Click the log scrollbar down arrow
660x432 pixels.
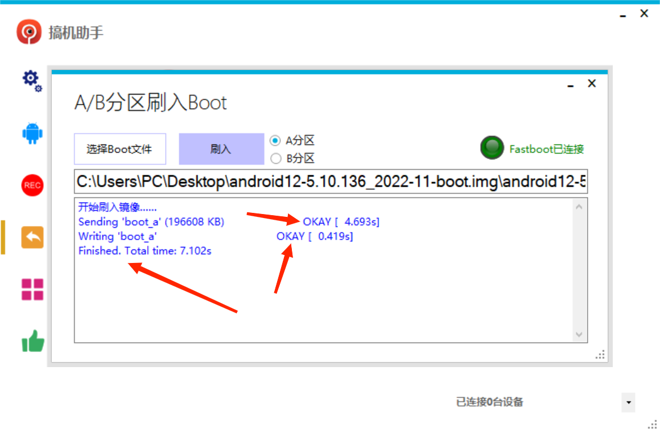pos(579,334)
